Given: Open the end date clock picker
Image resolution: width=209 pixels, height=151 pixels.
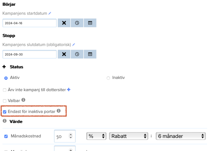Looking at the screenshot, I should coord(77,54).
